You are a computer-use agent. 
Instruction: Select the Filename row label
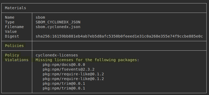(x=14, y=27)
